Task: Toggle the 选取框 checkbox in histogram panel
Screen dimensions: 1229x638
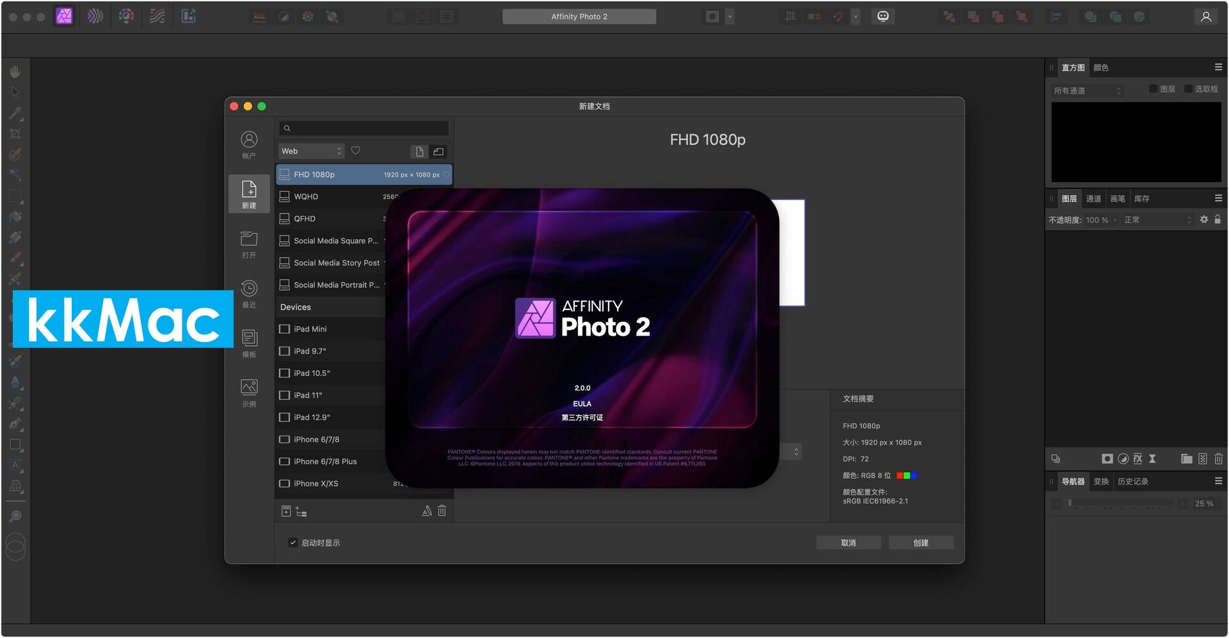Action: 1189,89
